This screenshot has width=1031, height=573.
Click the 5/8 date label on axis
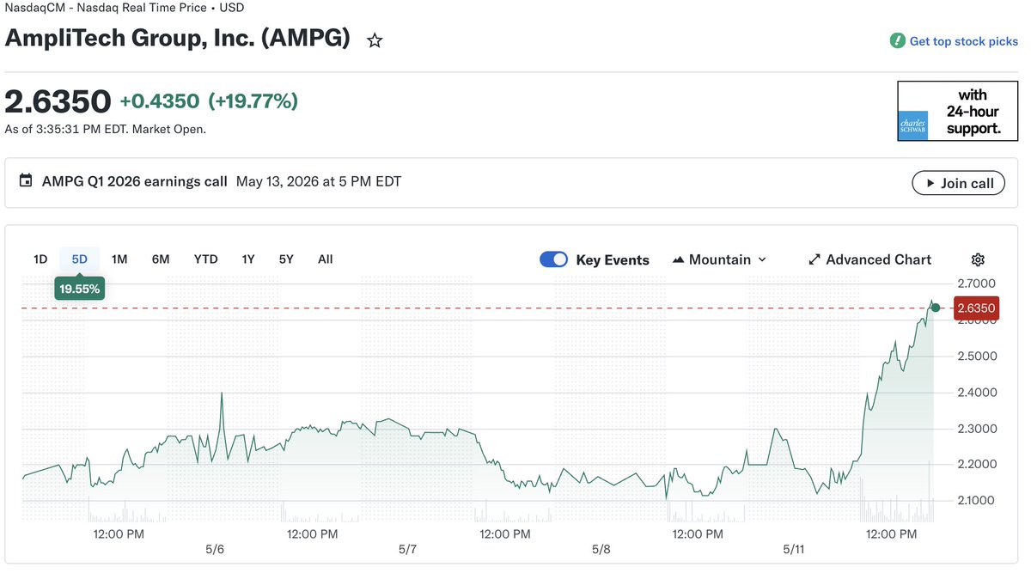click(601, 549)
